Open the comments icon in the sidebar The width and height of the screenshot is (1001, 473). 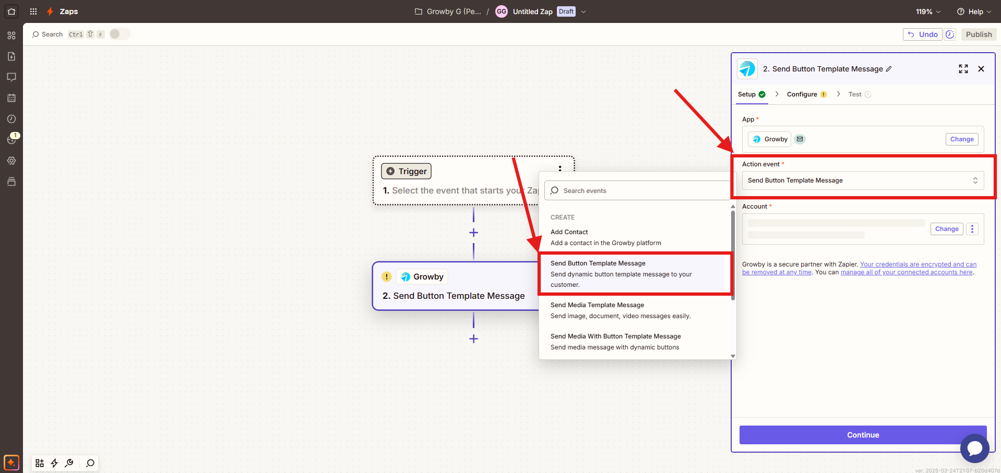(11, 77)
